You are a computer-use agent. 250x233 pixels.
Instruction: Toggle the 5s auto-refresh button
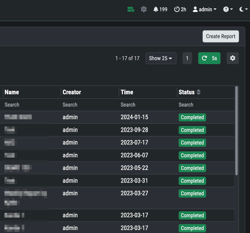(x=209, y=58)
